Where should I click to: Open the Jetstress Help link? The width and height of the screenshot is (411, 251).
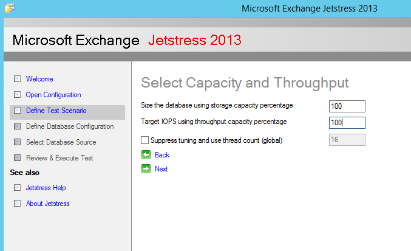tap(46, 188)
